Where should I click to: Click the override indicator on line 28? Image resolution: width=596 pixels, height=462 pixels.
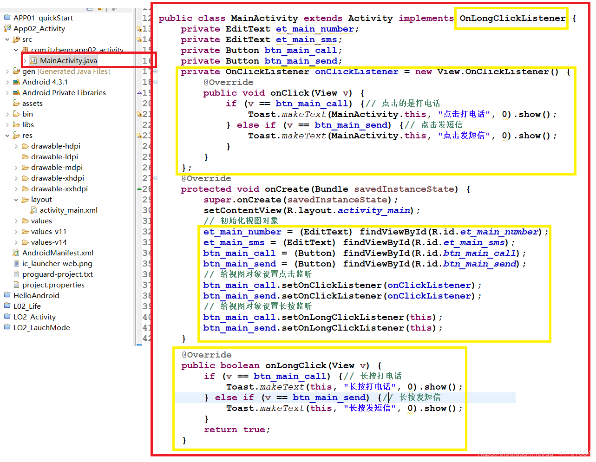pos(139,189)
